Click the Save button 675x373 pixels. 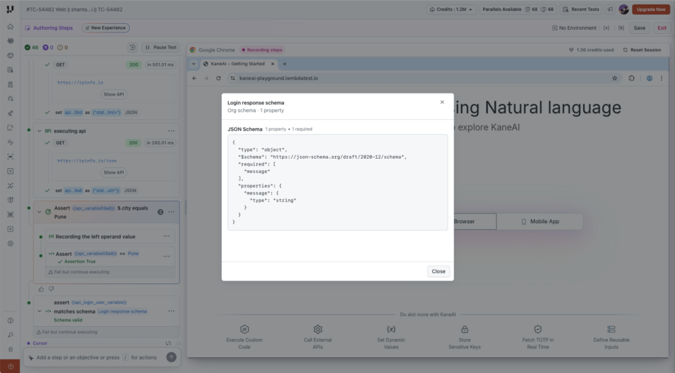[639, 28]
